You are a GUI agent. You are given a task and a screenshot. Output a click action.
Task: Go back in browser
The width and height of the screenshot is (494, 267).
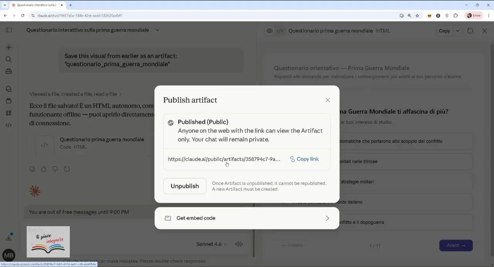tap(5, 15)
